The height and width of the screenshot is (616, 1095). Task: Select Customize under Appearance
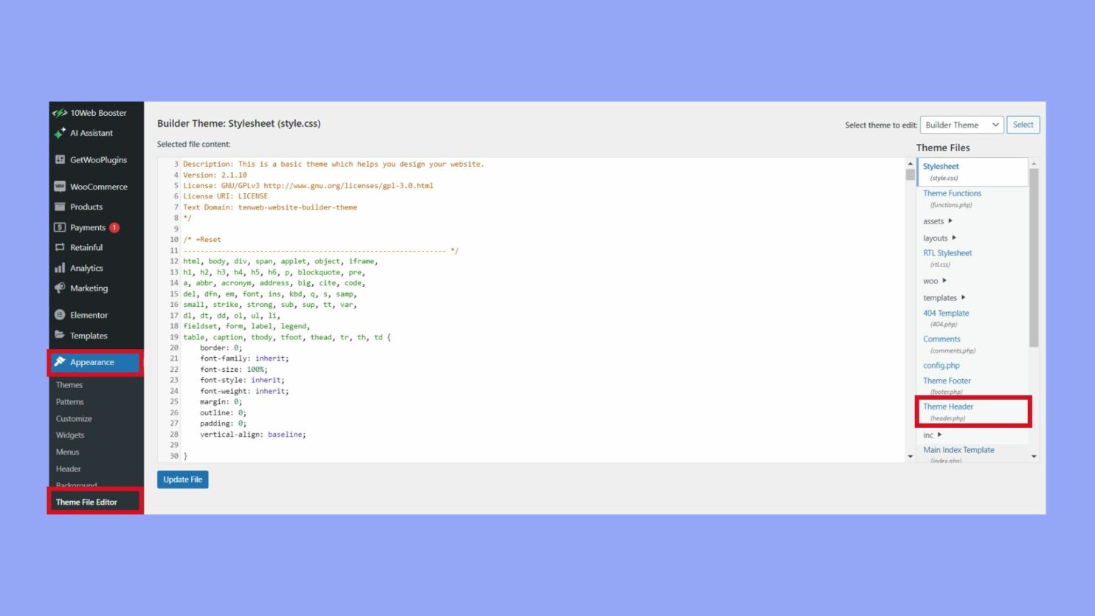click(x=74, y=418)
